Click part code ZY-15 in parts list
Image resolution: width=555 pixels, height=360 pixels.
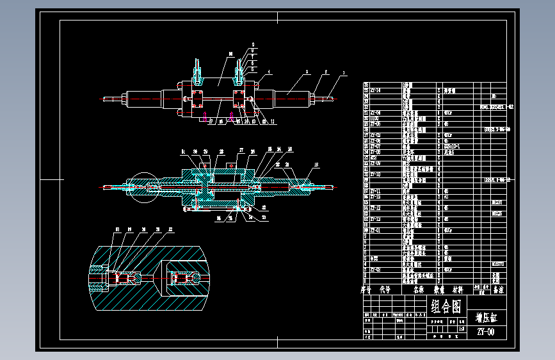point(375,197)
